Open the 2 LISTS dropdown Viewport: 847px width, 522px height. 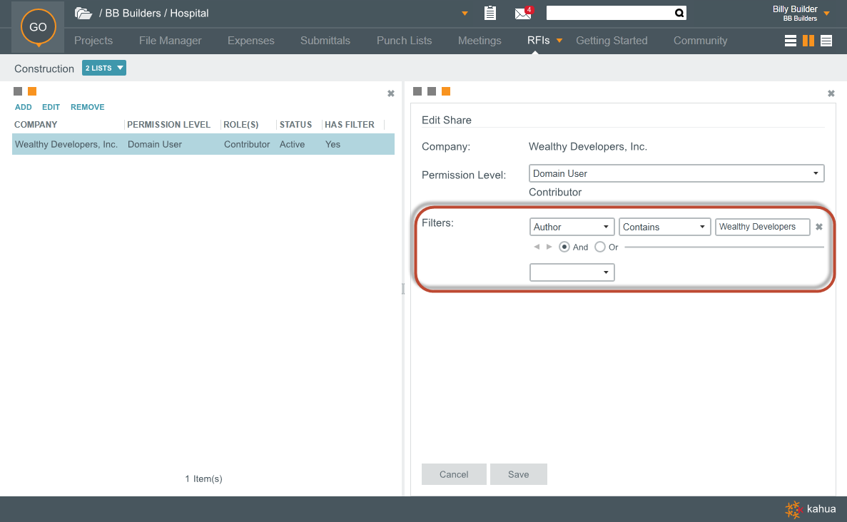coord(104,68)
